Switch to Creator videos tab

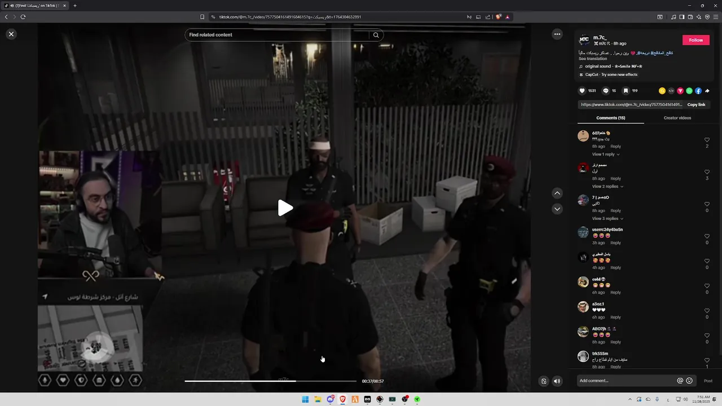[x=677, y=118]
